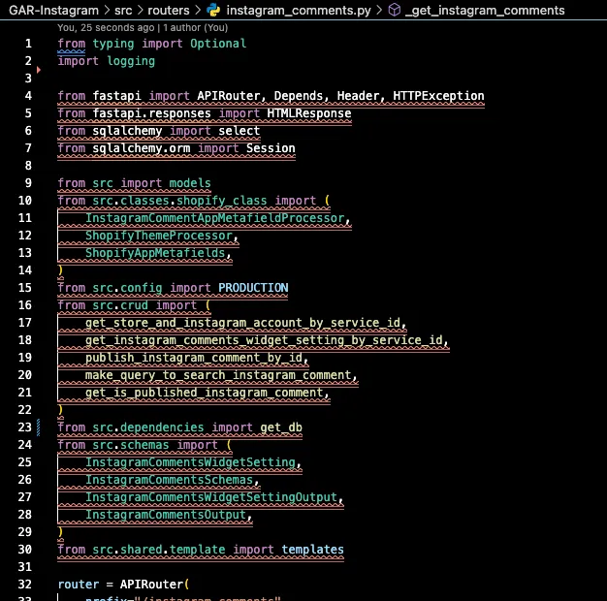
Task: Click InstagramCommentsOutput on line 28
Action: (166, 515)
